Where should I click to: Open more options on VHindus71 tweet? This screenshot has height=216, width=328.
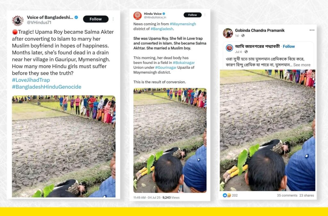point(113,19)
